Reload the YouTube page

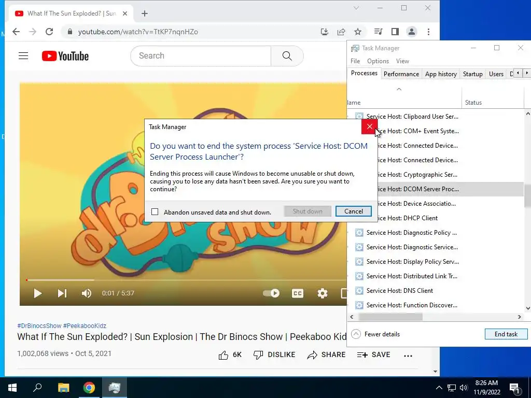click(49, 32)
